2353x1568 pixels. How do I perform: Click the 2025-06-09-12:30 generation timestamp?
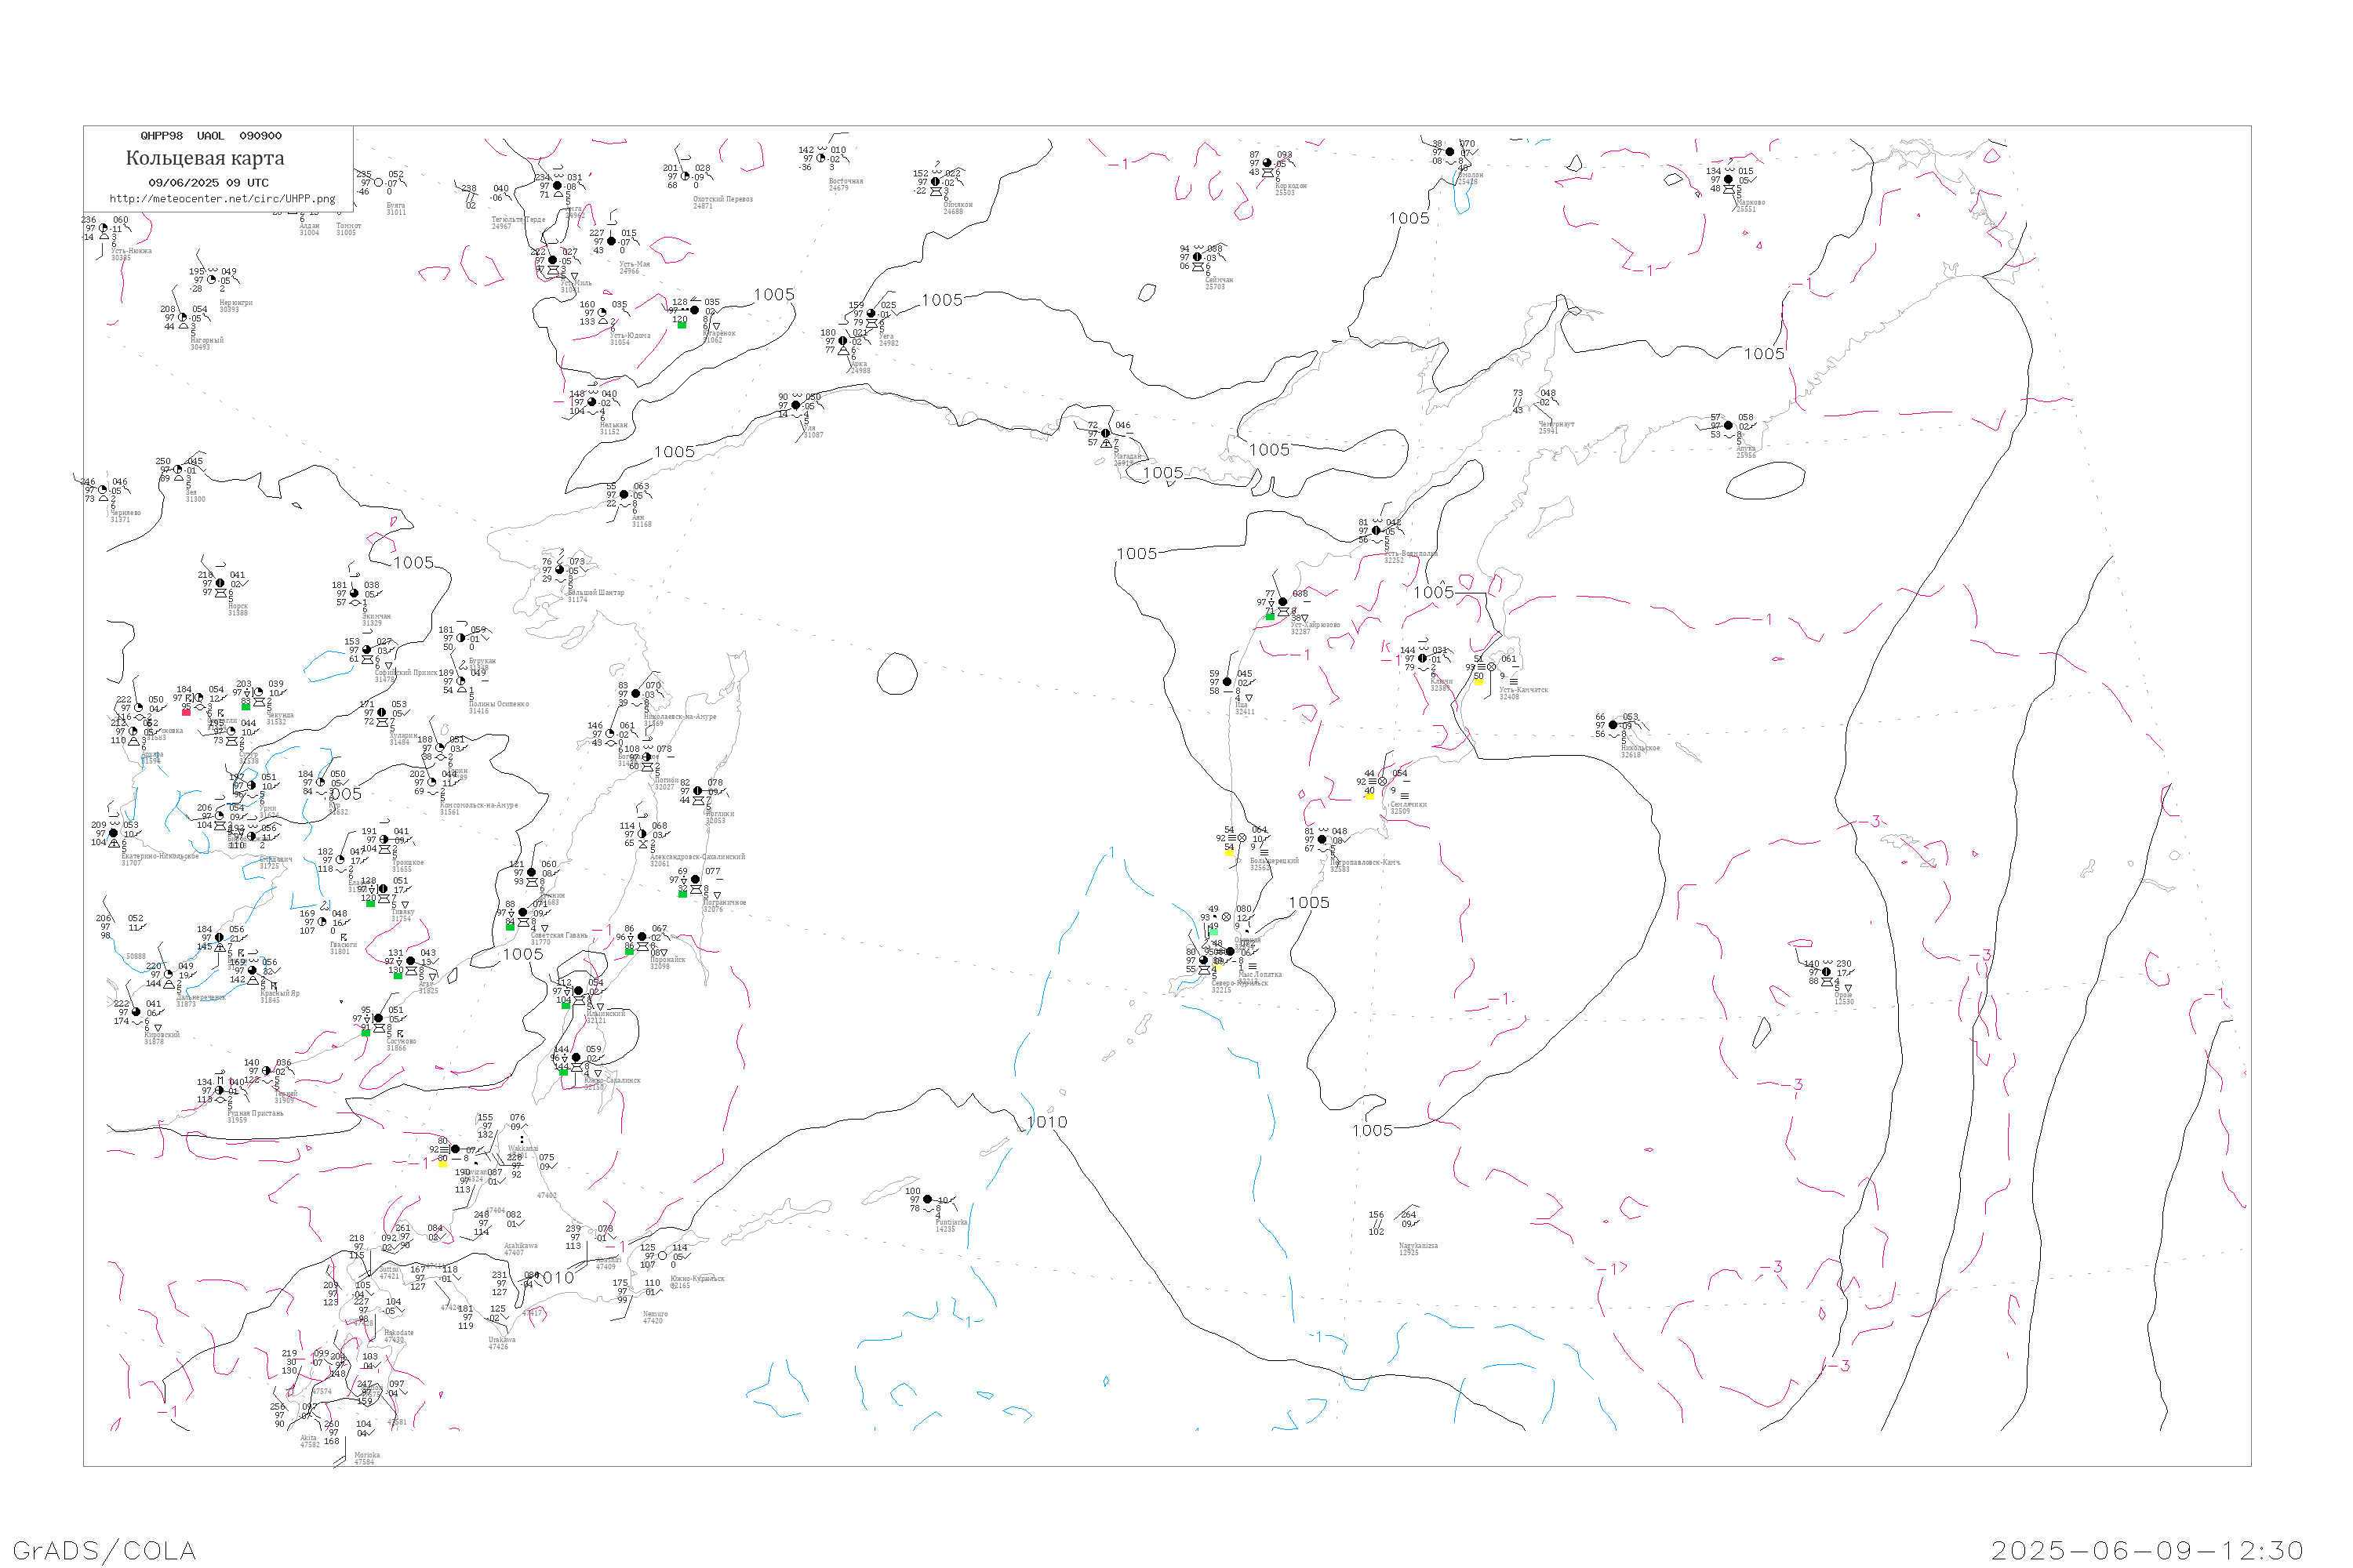(2147, 1550)
